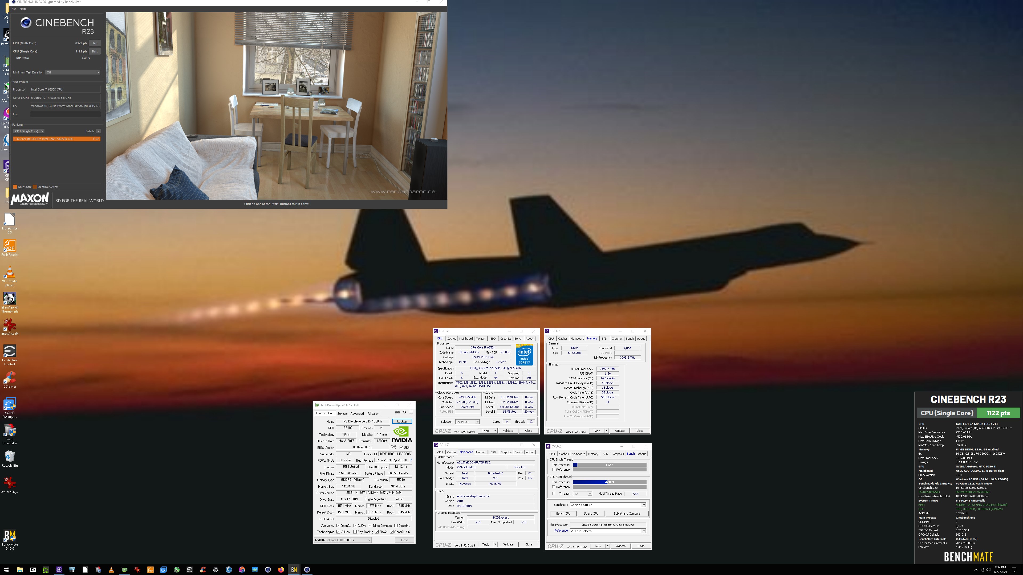
Task: Expand Tools arrow in CPU-Z Memory window
Action: [606, 430]
